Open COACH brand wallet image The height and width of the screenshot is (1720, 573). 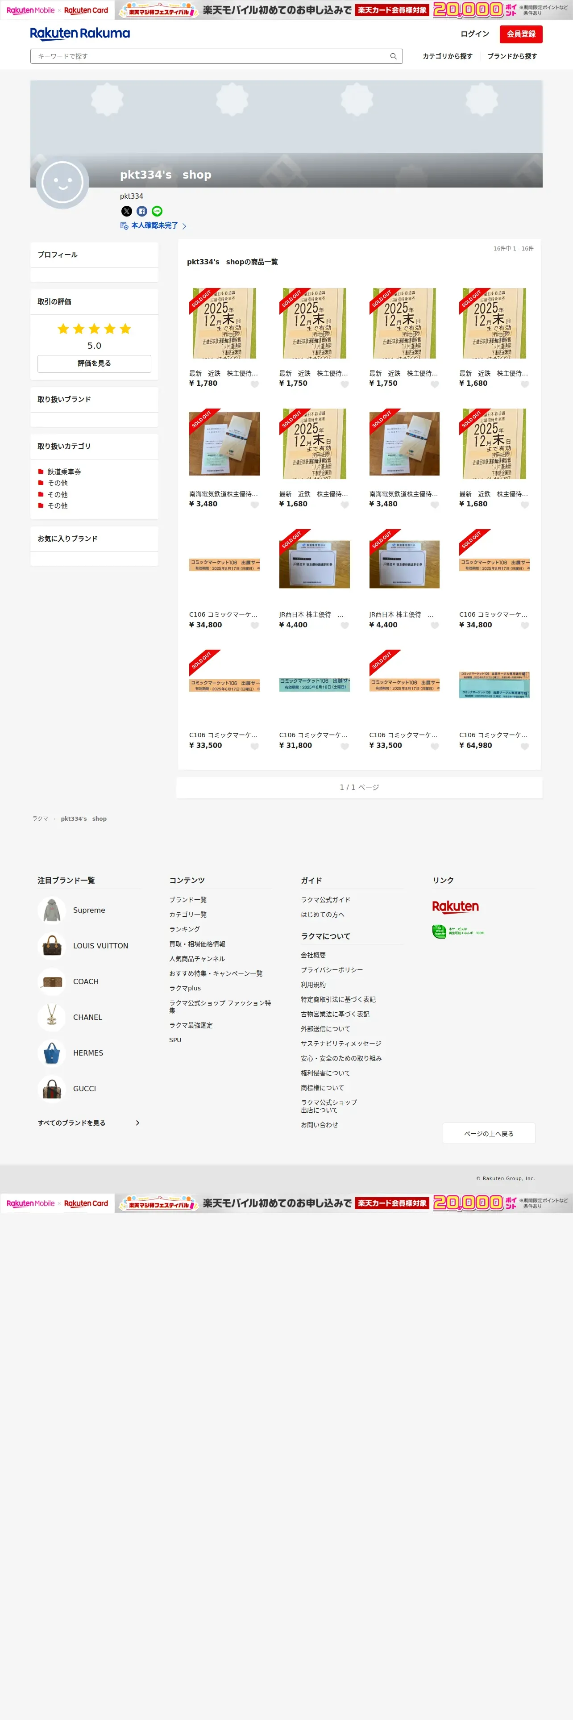pyautogui.click(x=51, y=981)
